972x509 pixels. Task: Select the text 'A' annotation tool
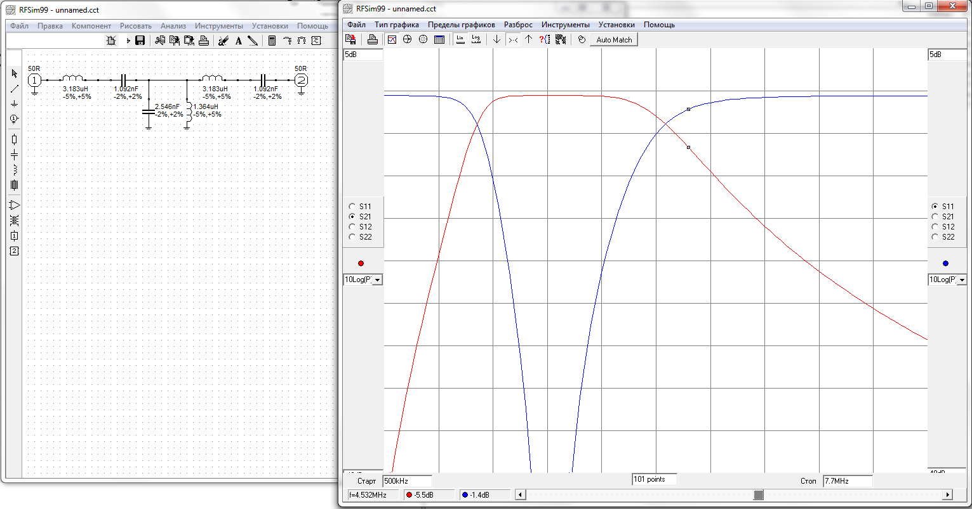(x=239, y=41)
